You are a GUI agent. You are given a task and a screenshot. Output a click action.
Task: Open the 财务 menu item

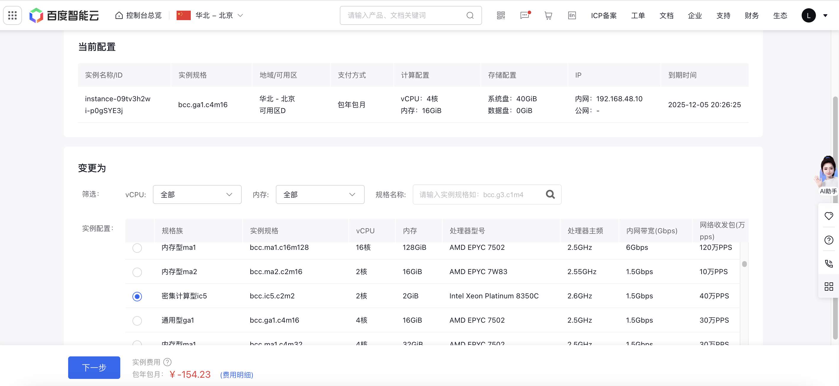[x=751, y=15]
